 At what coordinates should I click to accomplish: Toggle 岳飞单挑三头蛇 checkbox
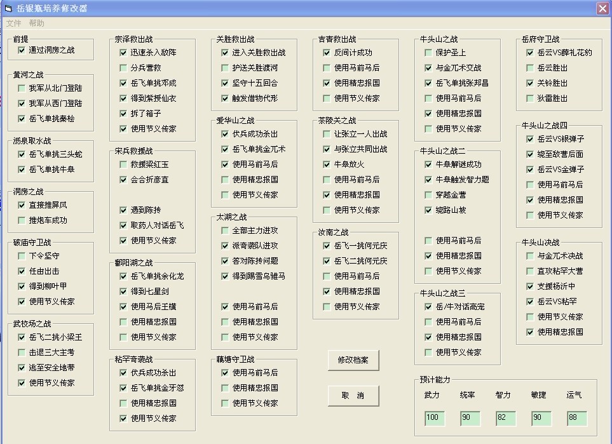point(22,154)
